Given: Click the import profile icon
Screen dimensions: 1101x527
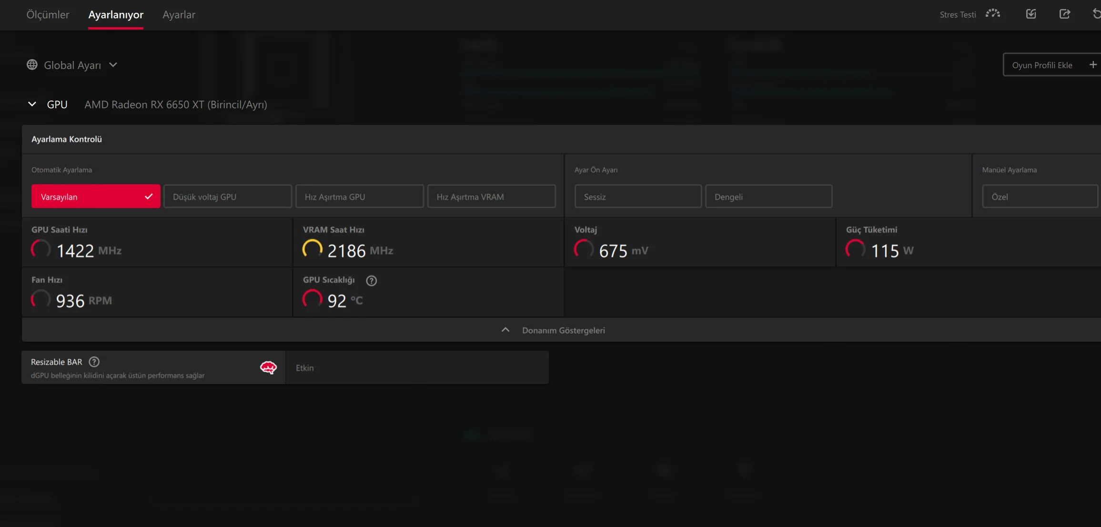Looking at the screenshot, I should tap(1031, 14).
